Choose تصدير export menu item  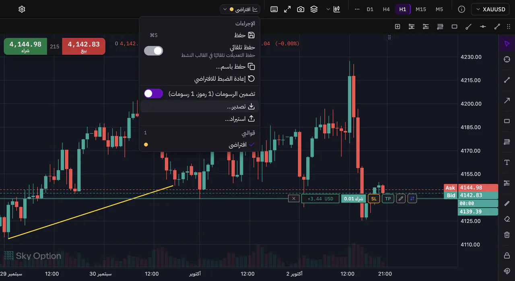point(200,107)
